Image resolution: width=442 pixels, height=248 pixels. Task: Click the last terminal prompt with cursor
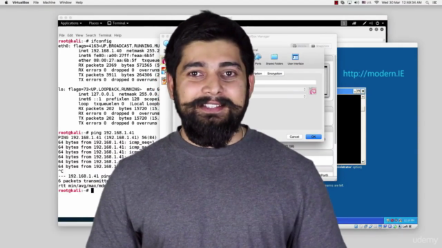[x=76, y=191]
